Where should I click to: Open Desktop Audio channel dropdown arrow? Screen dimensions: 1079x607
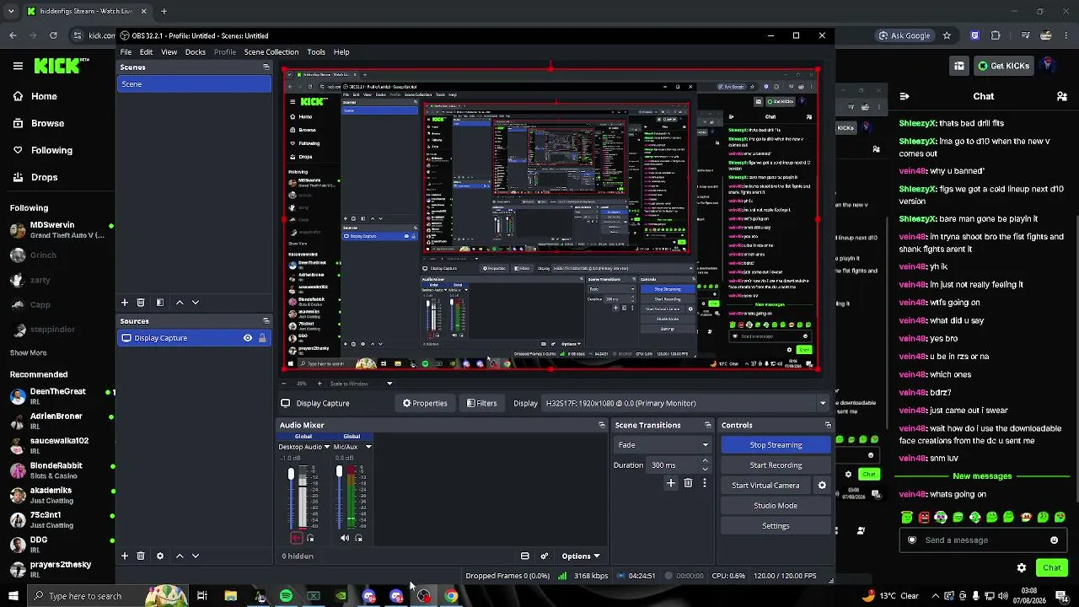point(327,447)
